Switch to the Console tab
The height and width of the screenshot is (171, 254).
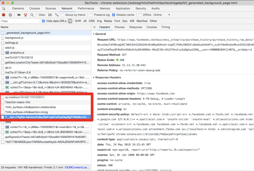click(x=35, y=8)
